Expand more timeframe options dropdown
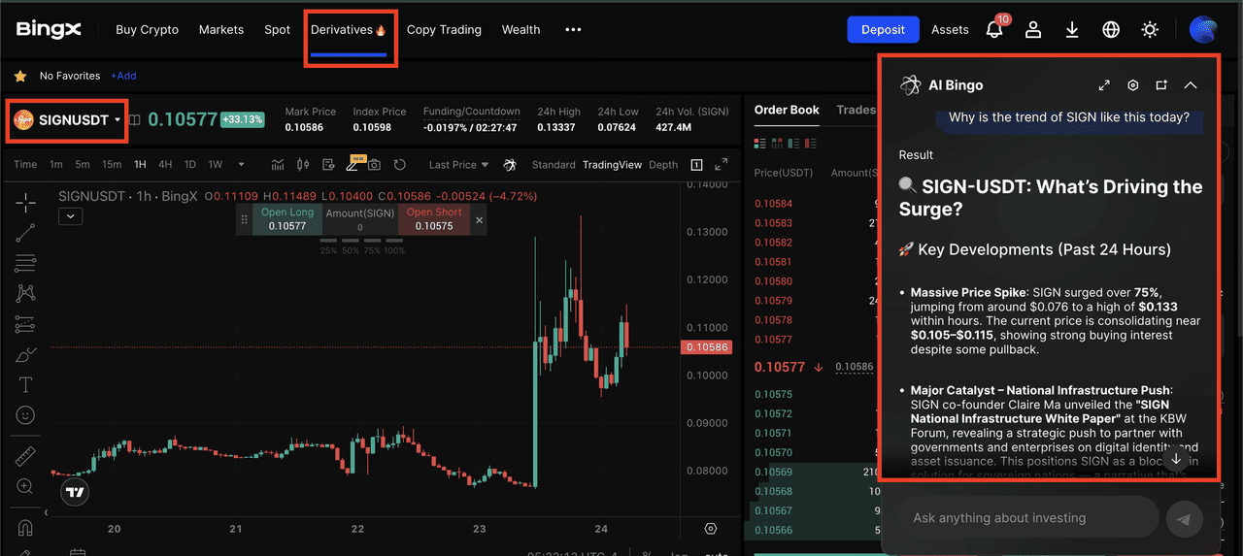The image size is (1243, 556). pyautogui.click(x=241, y=165)
